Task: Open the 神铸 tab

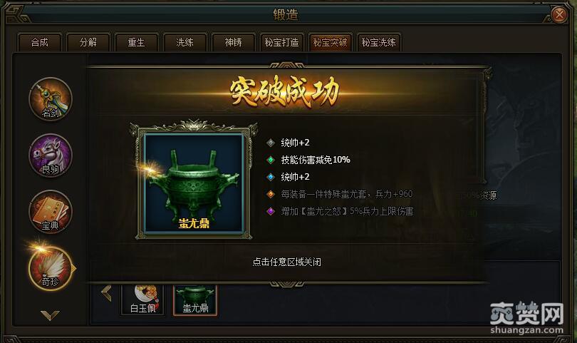Action: pyautogui.click(x=234, y=42)
